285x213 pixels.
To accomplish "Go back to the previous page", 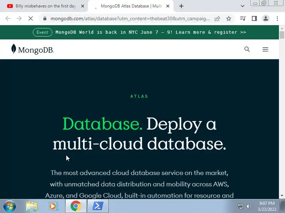I will pyautogui.click(x=8, y=18).
